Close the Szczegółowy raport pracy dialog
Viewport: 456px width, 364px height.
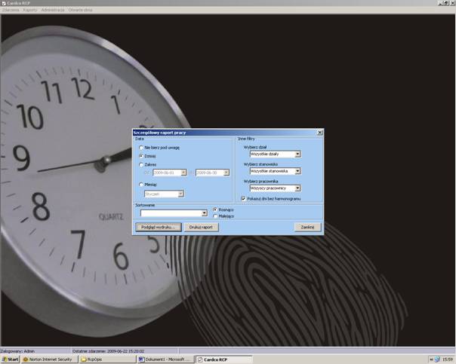click(320, 133)
